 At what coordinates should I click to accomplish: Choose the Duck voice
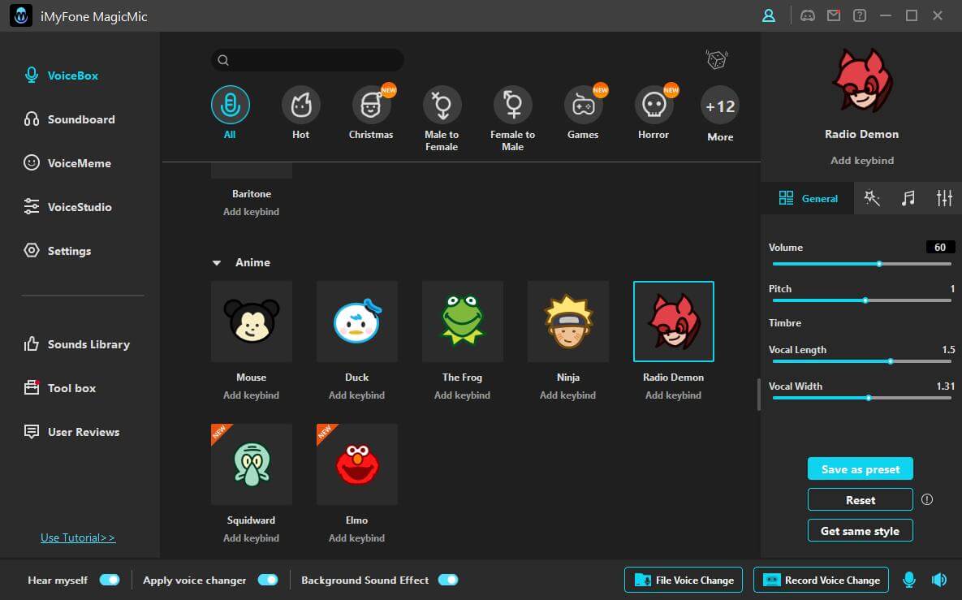pyautogui.click(x=357, y=322)
